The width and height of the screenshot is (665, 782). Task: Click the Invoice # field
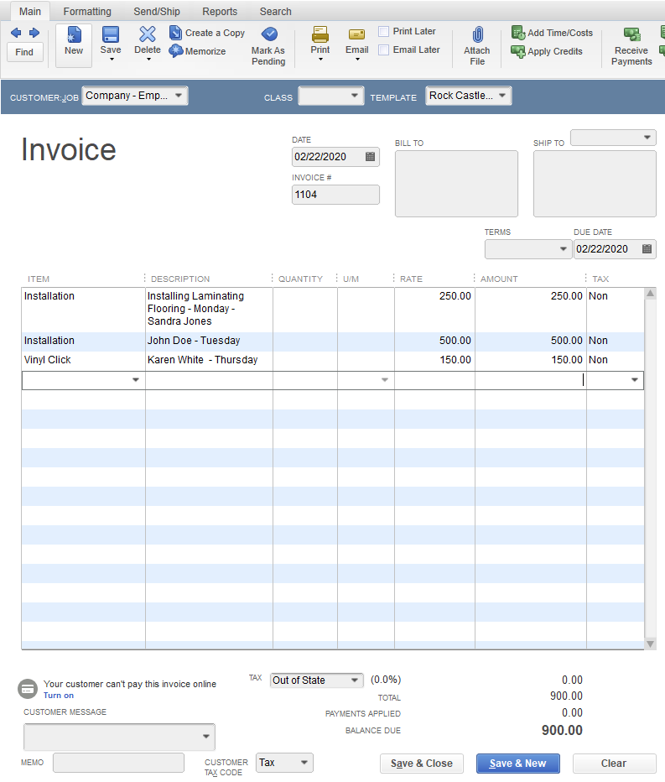335,195
